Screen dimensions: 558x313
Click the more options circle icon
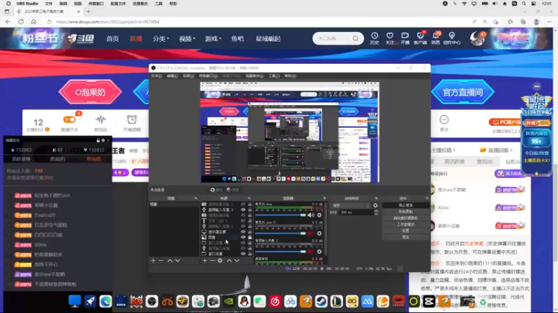click(444, 120)
